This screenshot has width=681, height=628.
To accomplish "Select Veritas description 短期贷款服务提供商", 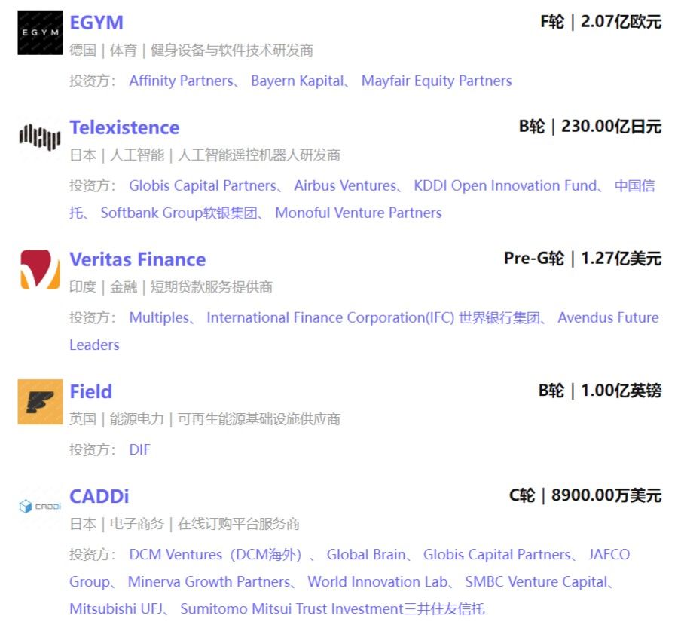I will (211, 287).
